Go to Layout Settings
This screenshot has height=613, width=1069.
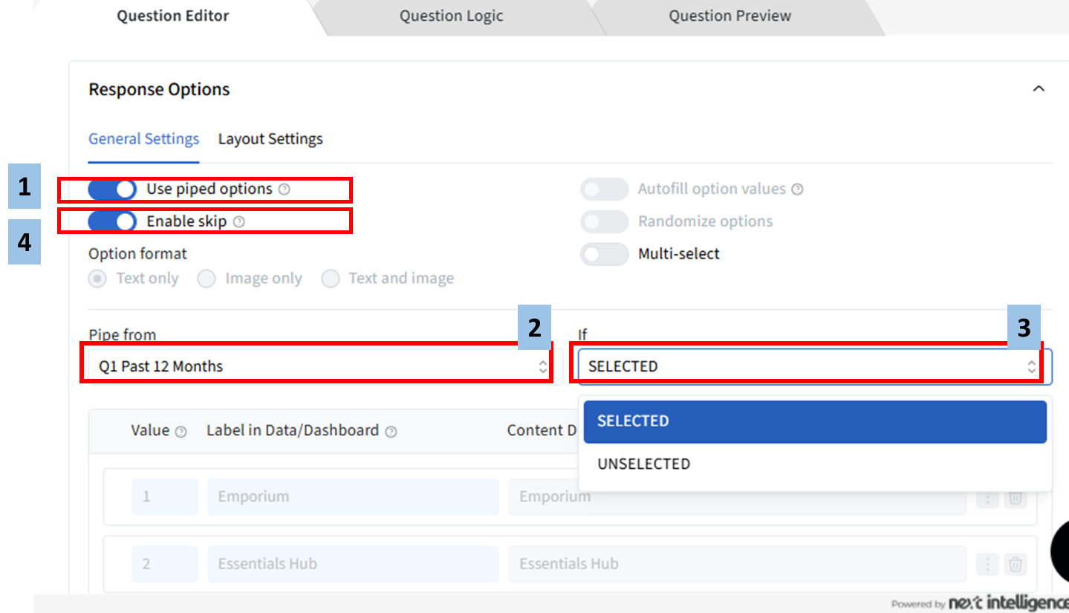pos(270,139)
